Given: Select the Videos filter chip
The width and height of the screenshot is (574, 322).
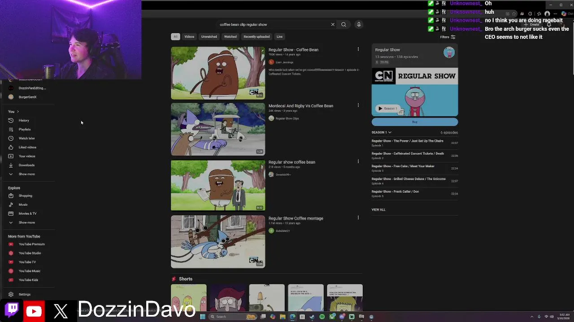Looking at the screenshot, I should (x=189, y=37).
